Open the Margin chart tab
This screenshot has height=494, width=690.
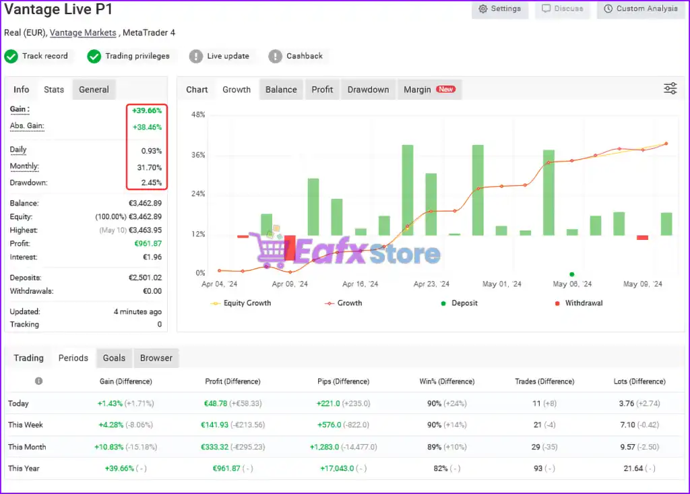pyautogui.click(x=429, y=90)
